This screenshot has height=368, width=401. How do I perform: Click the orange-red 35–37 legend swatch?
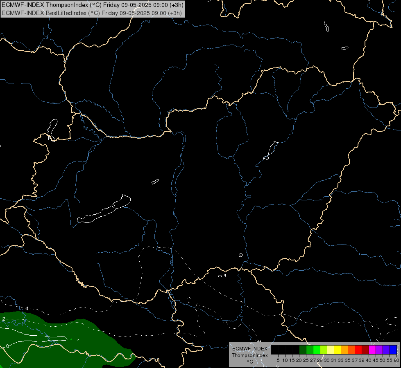[x=351, y=350]
